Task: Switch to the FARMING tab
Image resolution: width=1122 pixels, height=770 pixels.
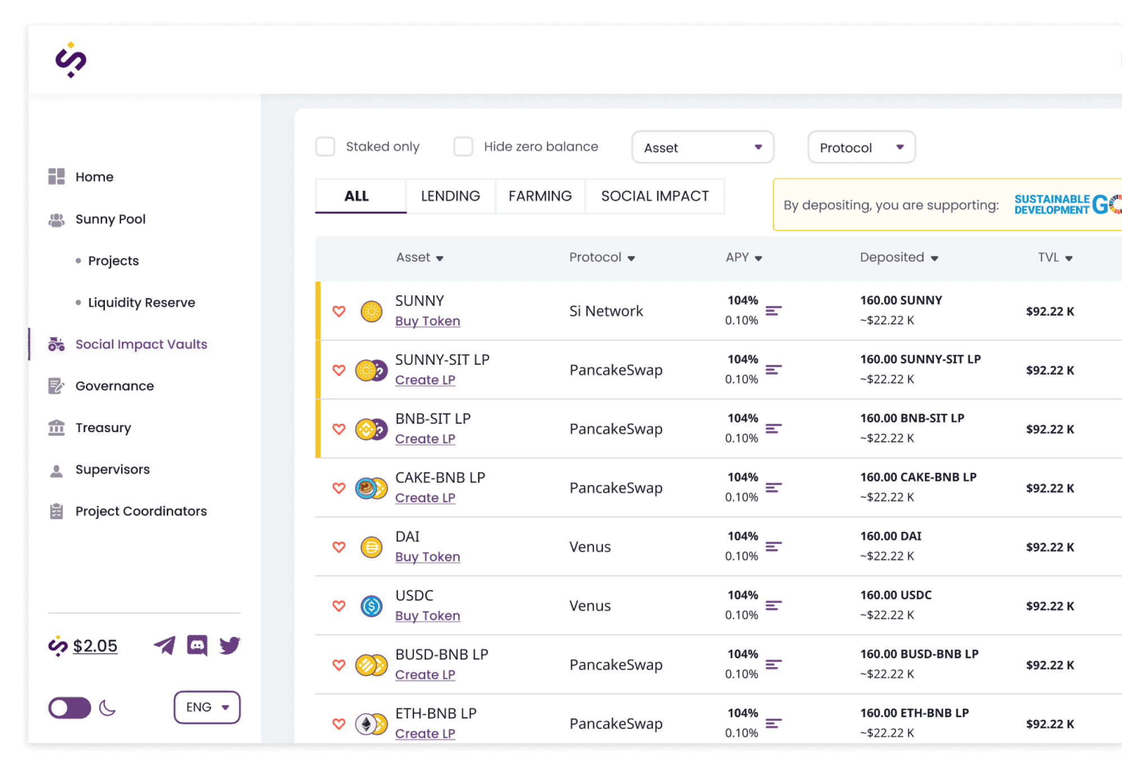Action: [x=540, y=196]
